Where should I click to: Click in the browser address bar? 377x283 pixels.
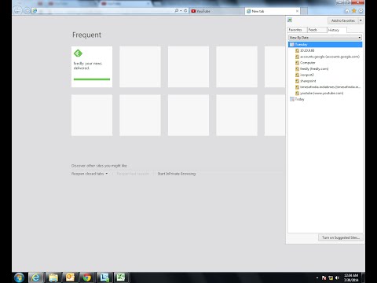pyautogui.click(x=104, y=11)
